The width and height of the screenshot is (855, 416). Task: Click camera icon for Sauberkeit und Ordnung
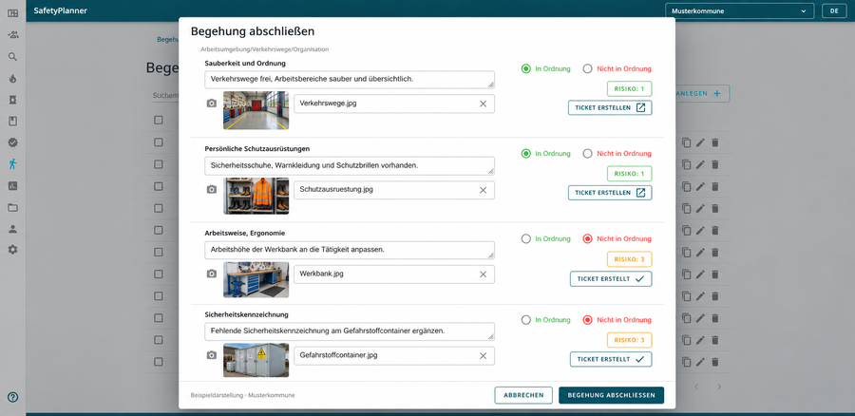tap(212, 104)
